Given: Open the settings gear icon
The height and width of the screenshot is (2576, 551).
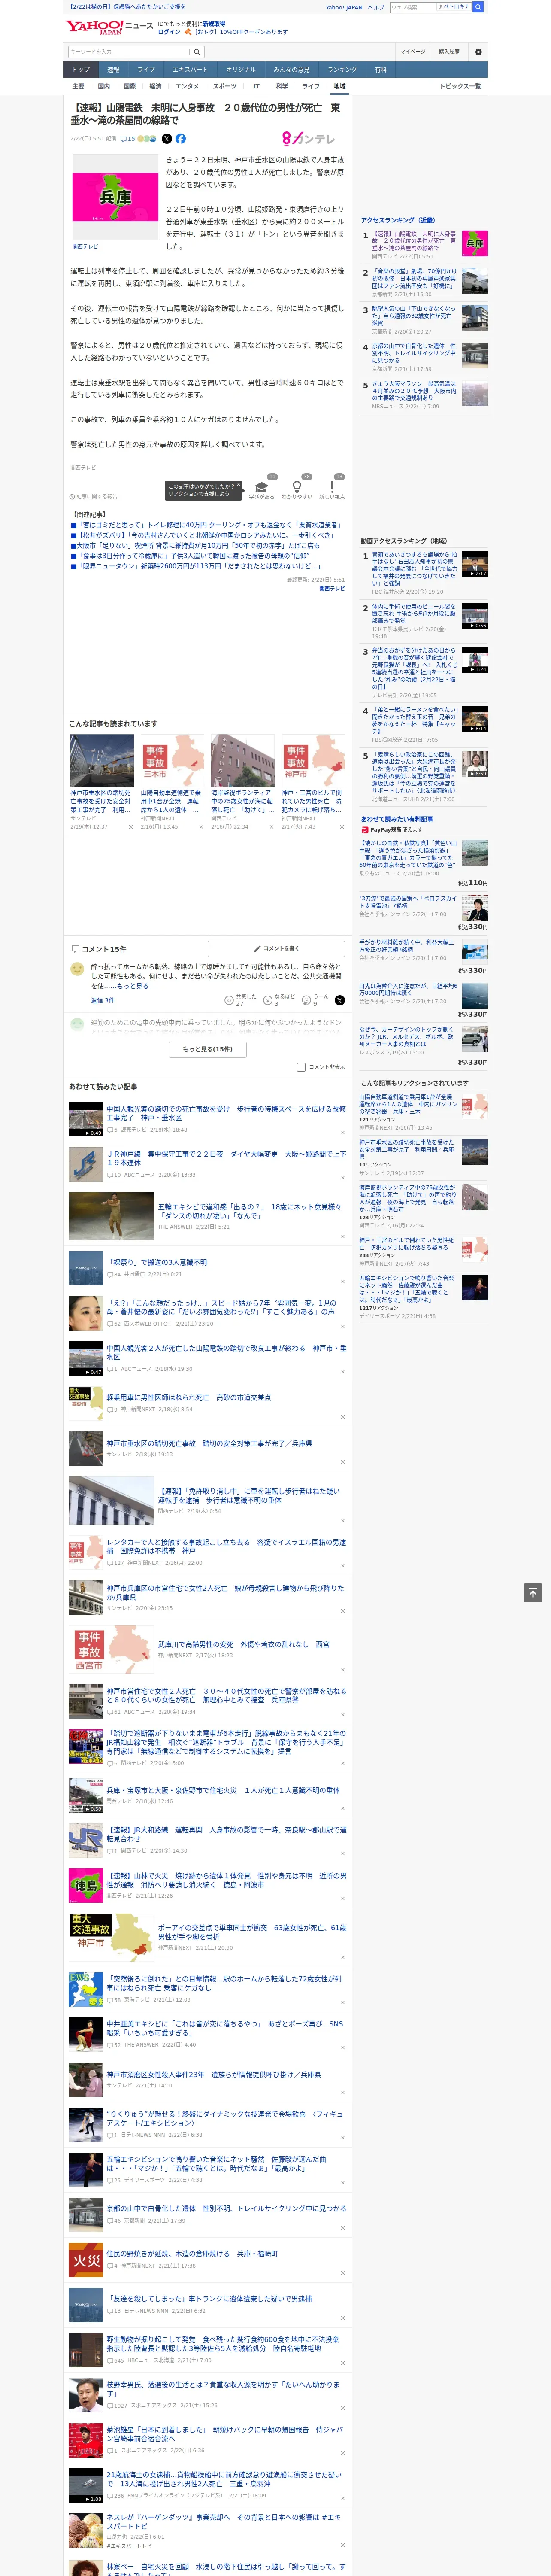Looking at the screenshot, I should tap(478, 51).
